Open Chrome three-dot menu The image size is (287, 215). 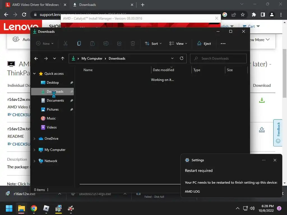pyautogui.click(x=281, y=15)
